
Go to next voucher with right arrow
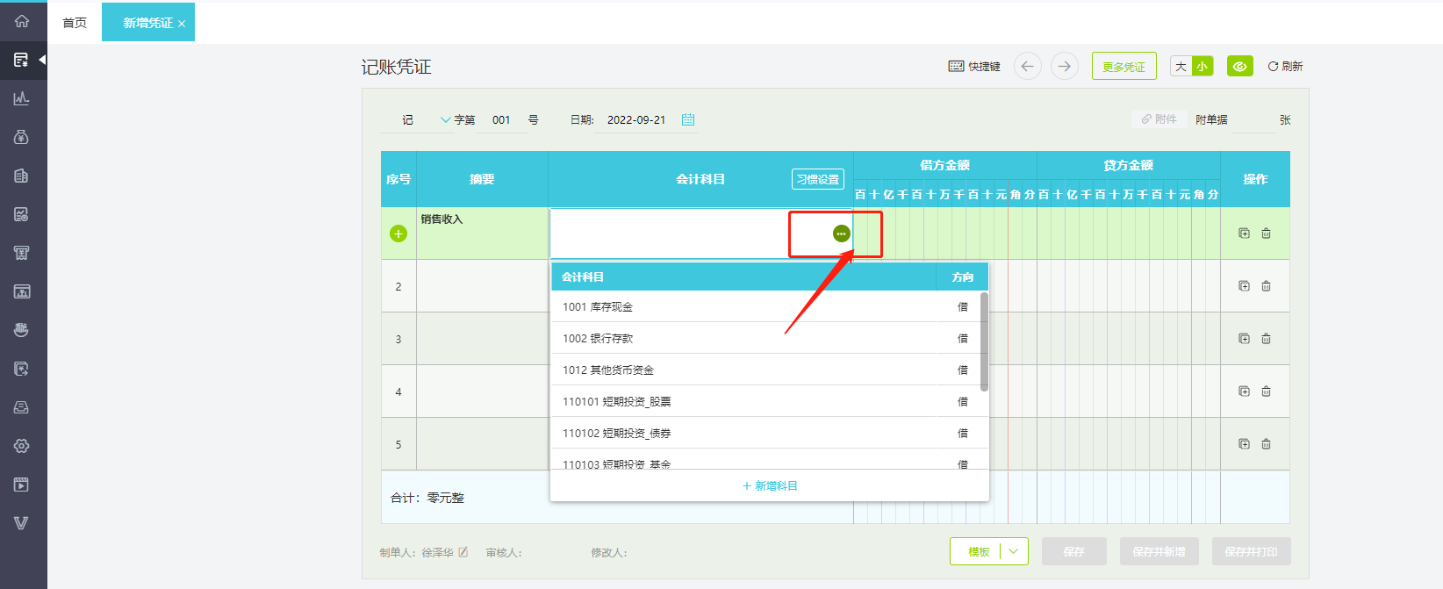1064,66
